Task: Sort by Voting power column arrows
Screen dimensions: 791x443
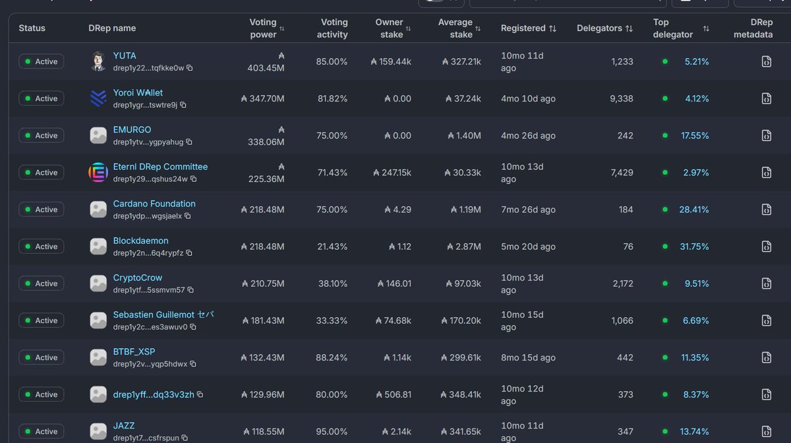Action: tap(282, 28)
